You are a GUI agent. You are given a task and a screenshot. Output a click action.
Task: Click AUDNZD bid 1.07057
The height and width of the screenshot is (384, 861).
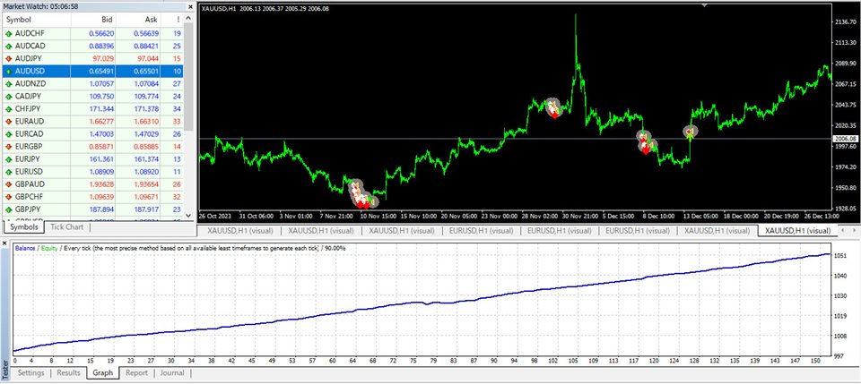tap(100, 84)
